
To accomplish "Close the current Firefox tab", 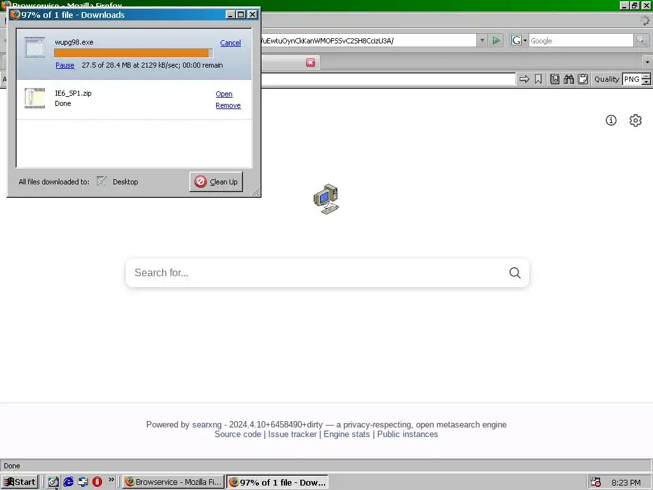I will tap(311, 63).
